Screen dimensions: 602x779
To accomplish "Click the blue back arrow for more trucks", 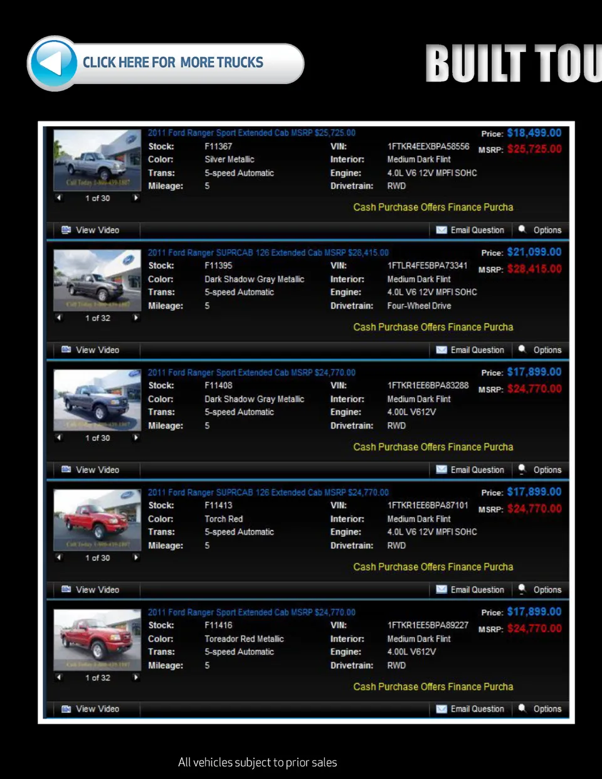I will (54, 63).
